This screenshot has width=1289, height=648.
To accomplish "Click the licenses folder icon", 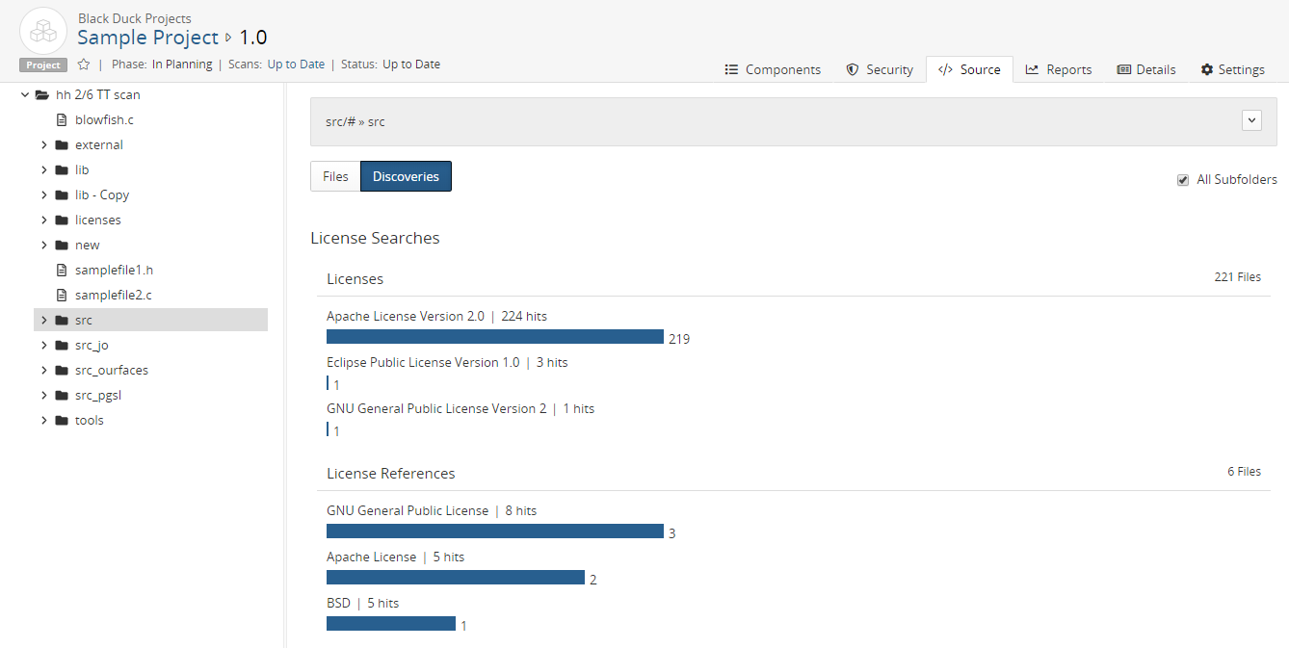I will tap(63, 220).
